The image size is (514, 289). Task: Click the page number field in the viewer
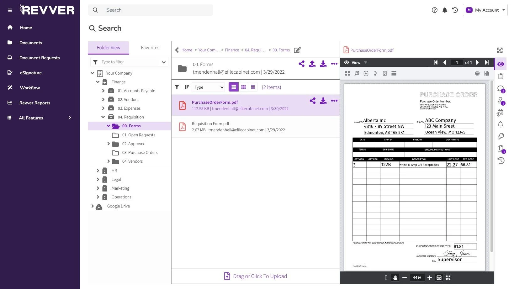click(x=457, y=62)
